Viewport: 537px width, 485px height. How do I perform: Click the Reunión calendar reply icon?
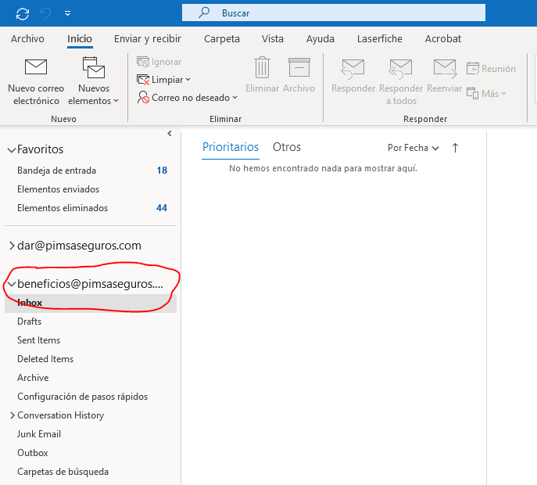tap(473, 69)
